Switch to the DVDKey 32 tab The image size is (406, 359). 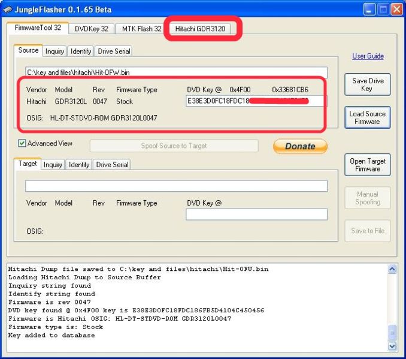click(92, 29)
